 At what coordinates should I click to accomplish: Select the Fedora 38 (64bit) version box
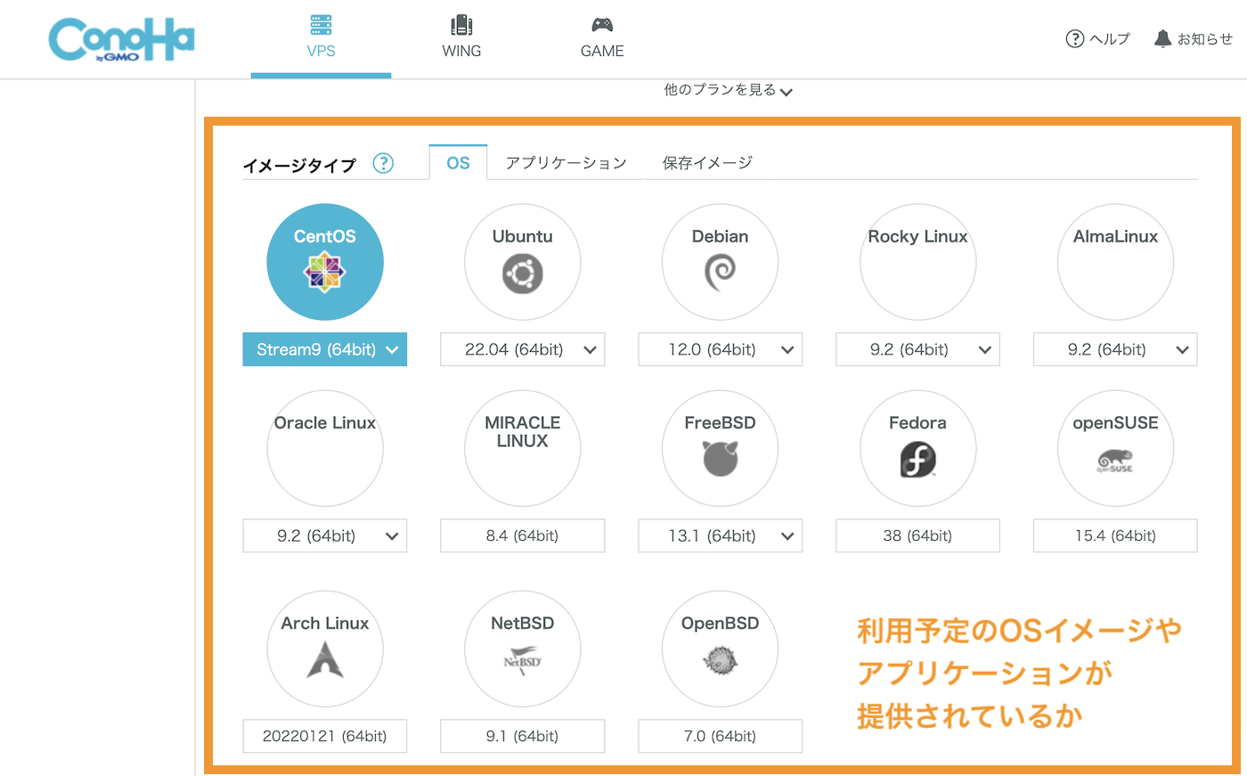tap(917, 535)
